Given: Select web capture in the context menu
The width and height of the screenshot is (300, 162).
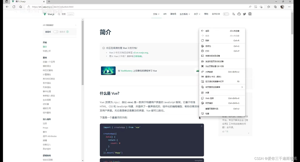Looking at the screenshot, I should pos(222,103).
